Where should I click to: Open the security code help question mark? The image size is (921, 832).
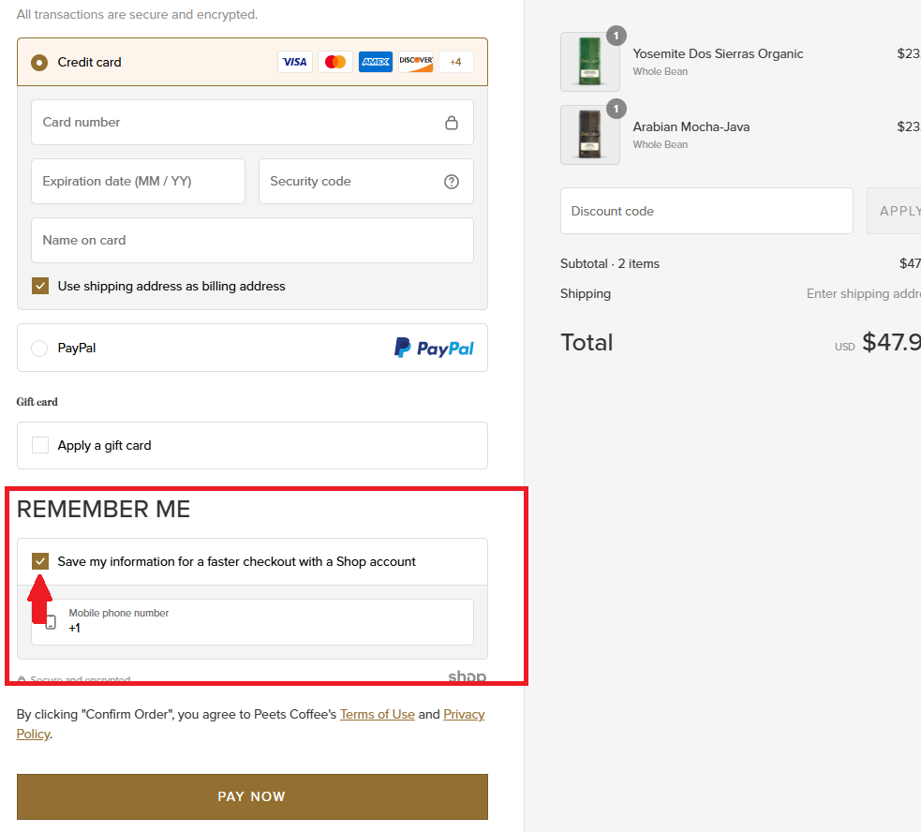[451, 182]
